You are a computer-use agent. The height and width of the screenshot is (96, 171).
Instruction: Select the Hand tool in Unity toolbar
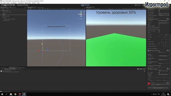click(2, 5)
